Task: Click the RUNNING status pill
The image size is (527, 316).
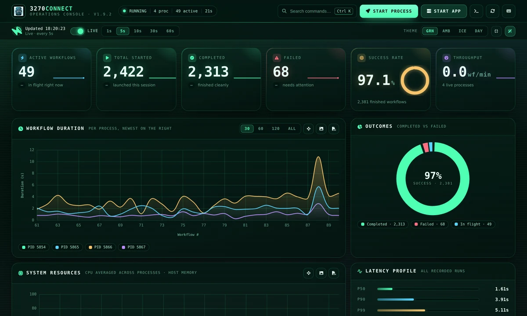Action: click(168, 11)
